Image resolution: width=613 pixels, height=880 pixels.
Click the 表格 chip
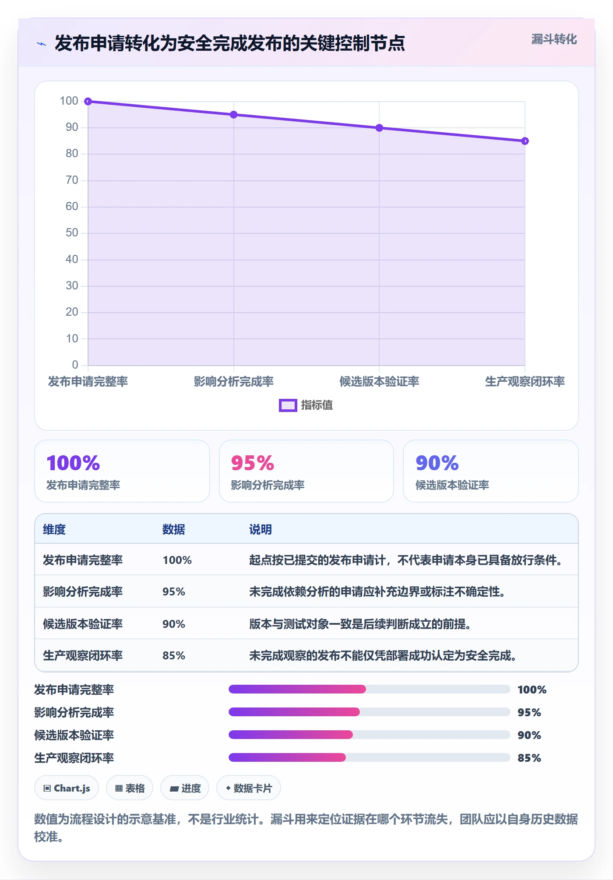130,788
